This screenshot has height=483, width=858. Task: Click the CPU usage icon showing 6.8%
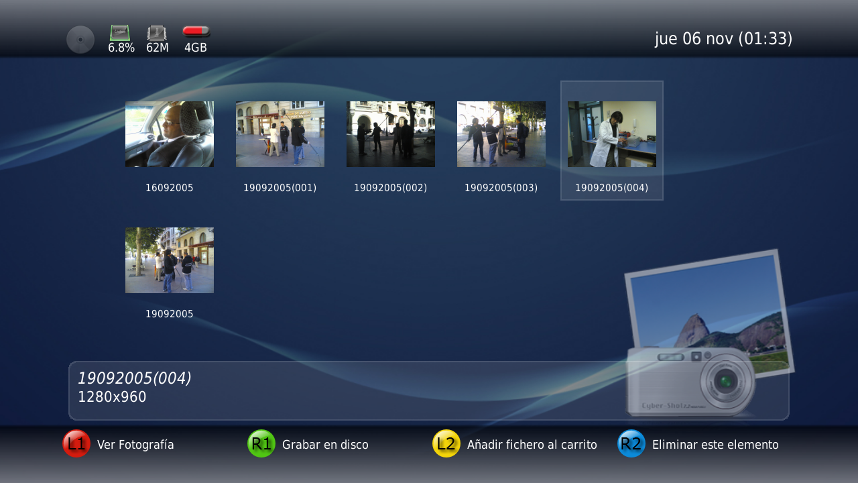[x=120, y=33]
